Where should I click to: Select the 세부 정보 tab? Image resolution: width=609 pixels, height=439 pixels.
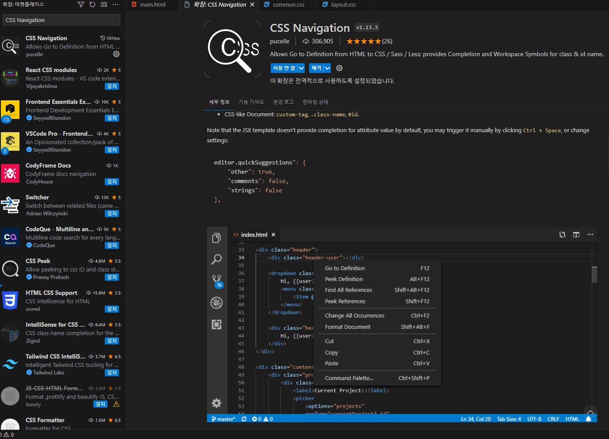pos(219,102)
